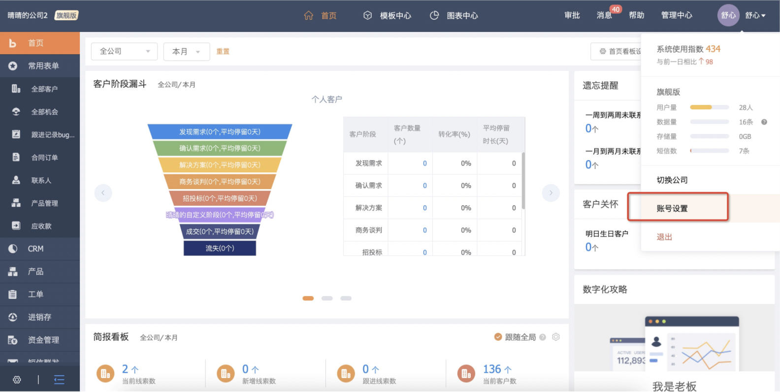This screenshot has height=392, width=780.
Task: Open the 全部客户 sidebar entry
Action: pyautogui.click(x=44, y=89)
